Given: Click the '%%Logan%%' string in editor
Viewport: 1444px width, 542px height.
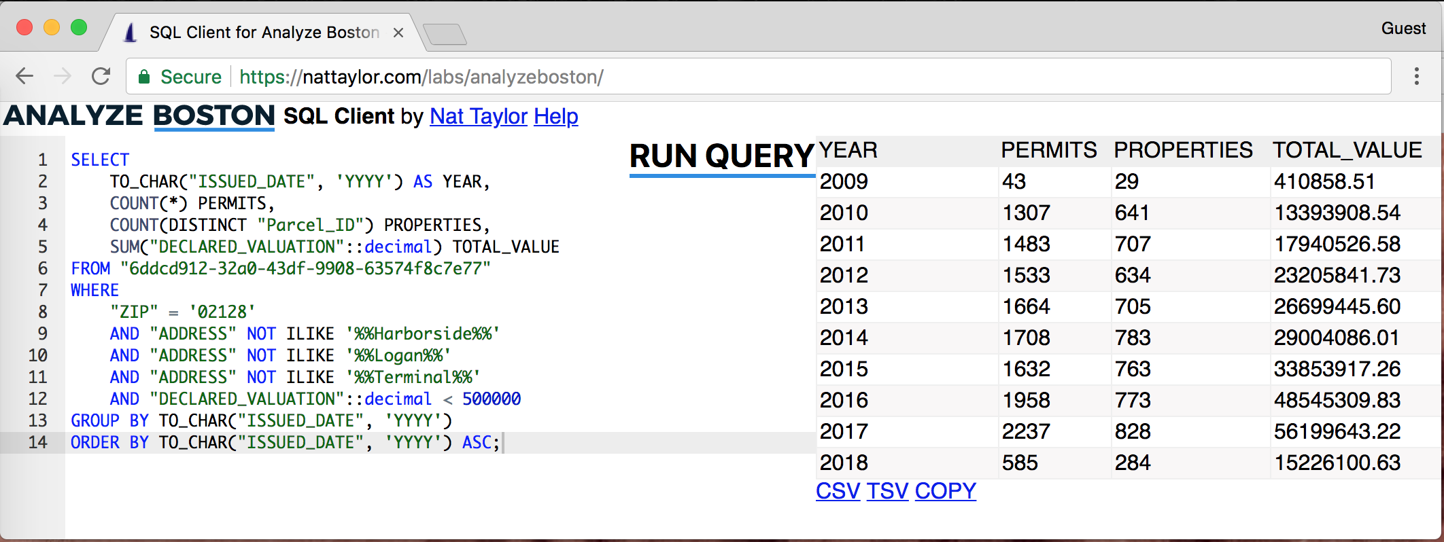Looking at the screenshot, I should click(x=398, y=355).
